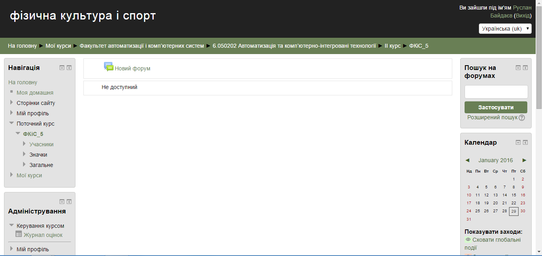Image resolution: width=542 pixels, height=256 pixels.
Task: Click the forum search text field
Action: point(496,92)
